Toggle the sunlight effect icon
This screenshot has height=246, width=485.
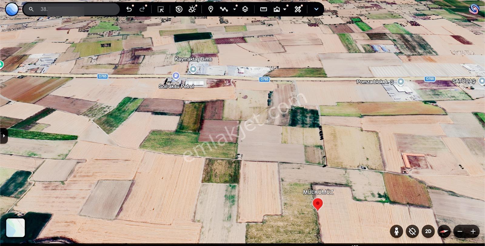[192, 9]
